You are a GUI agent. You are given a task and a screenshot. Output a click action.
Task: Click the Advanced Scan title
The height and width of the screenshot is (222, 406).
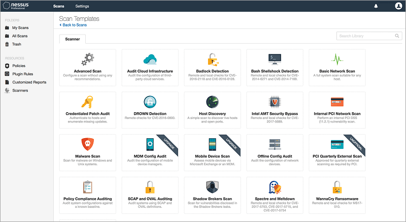[x=87, y=71]
